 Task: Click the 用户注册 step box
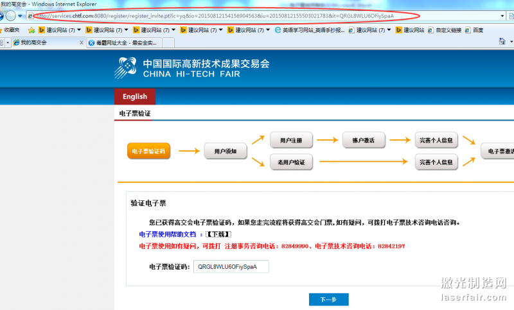tap(291, 140)
